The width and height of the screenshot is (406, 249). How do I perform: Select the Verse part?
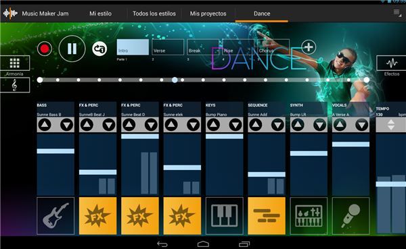pos(168,47)
